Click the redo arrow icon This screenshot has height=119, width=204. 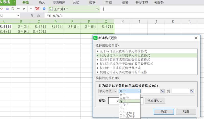(x=24, y=9)
